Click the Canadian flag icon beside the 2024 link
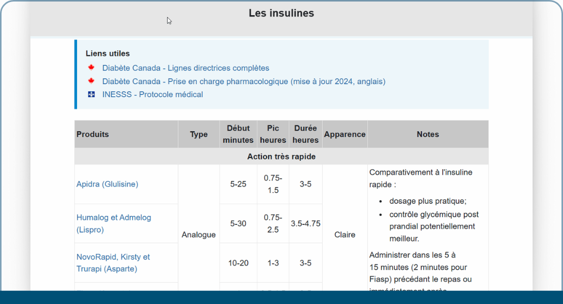 point(92,81)
